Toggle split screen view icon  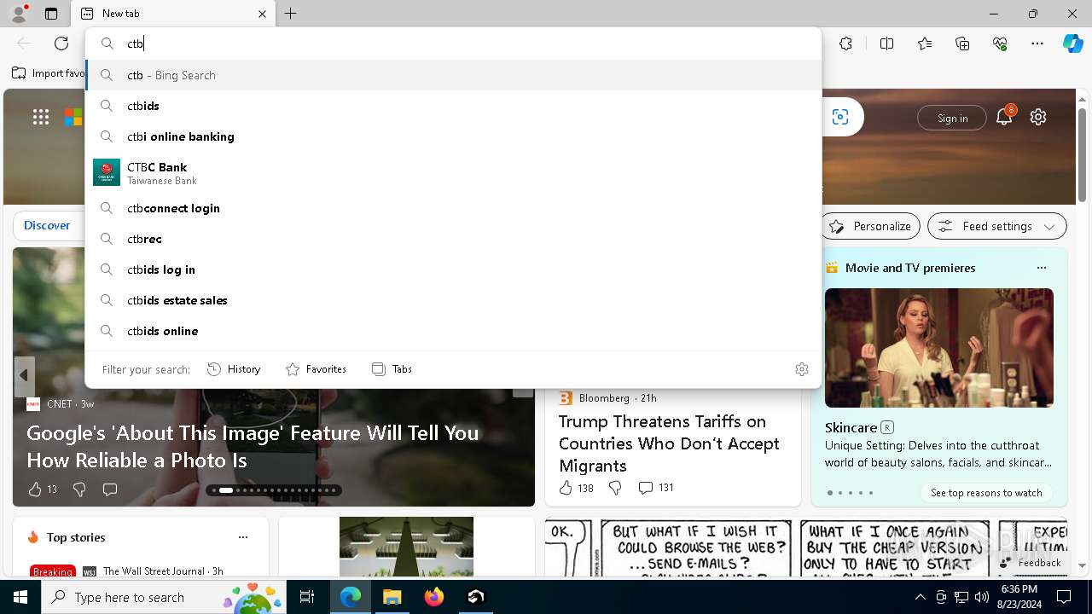[886, 43]
